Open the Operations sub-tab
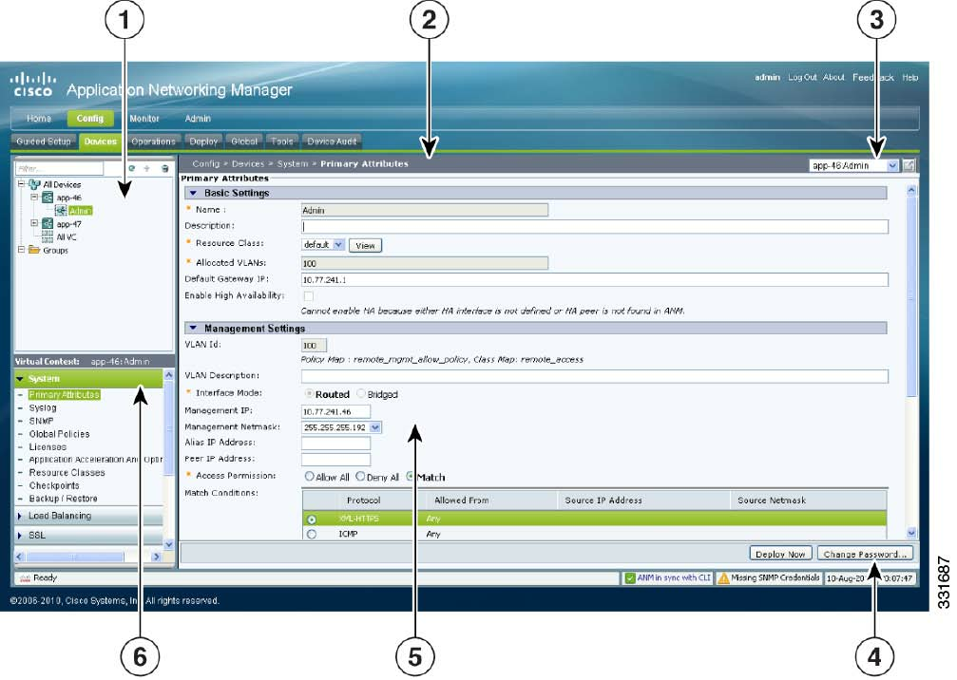 153,142
